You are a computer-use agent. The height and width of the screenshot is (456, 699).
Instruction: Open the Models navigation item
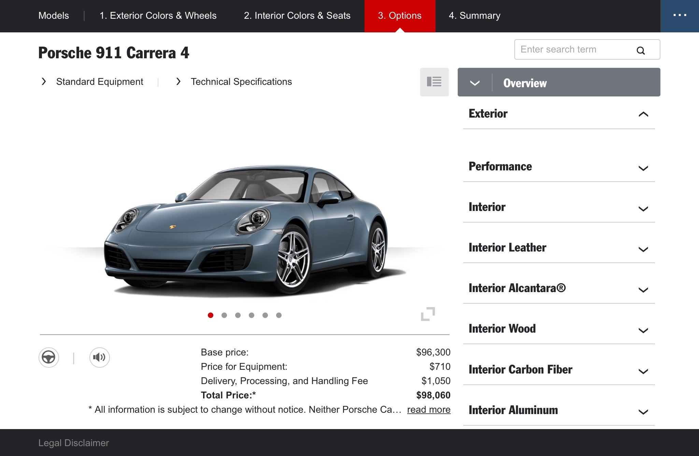tap(54, 16)
